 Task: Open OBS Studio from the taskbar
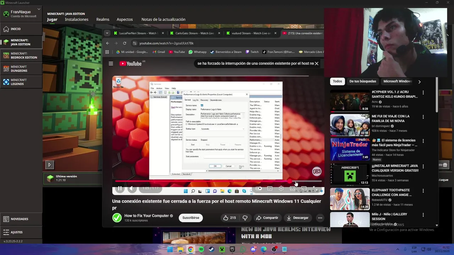coord(274,249)
